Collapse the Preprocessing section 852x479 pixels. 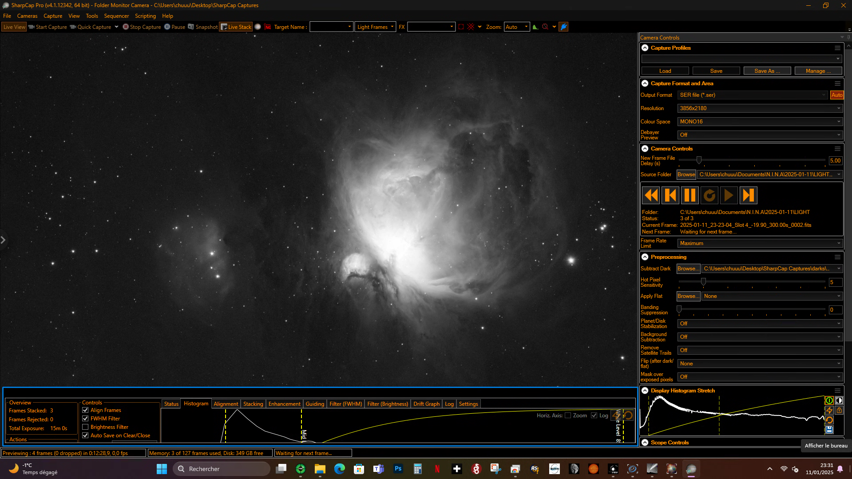click(645, 257)
